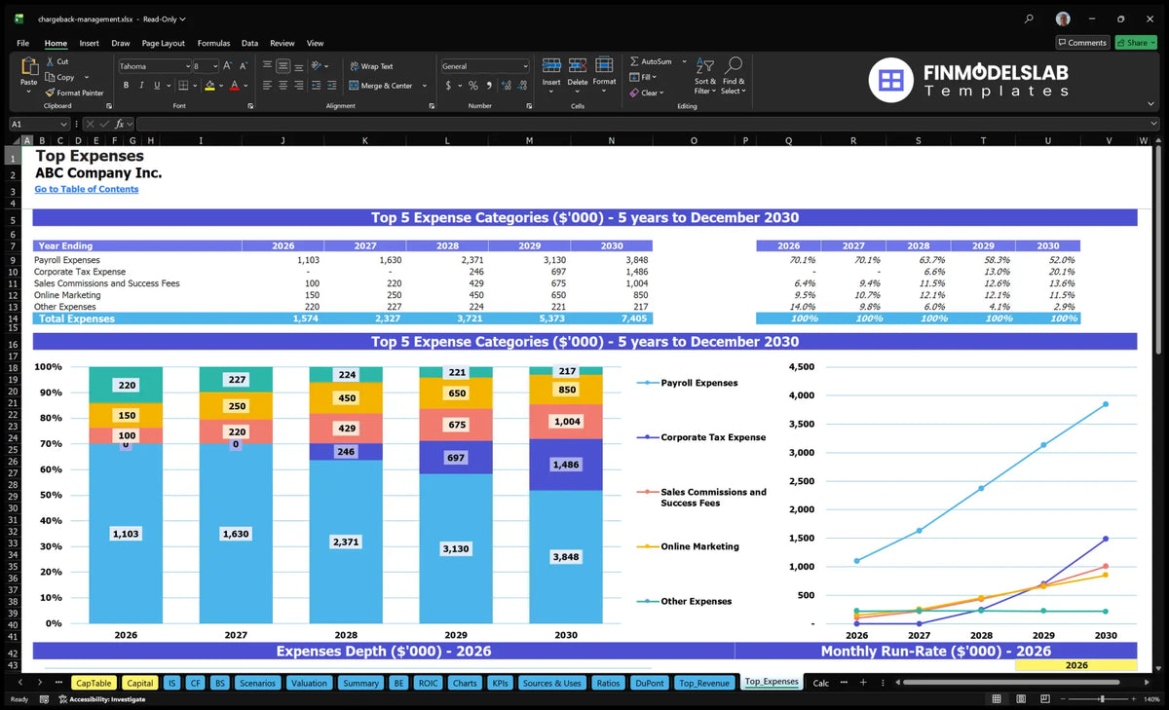
Task: Click the user profile picture
Action: [1063, 19]
